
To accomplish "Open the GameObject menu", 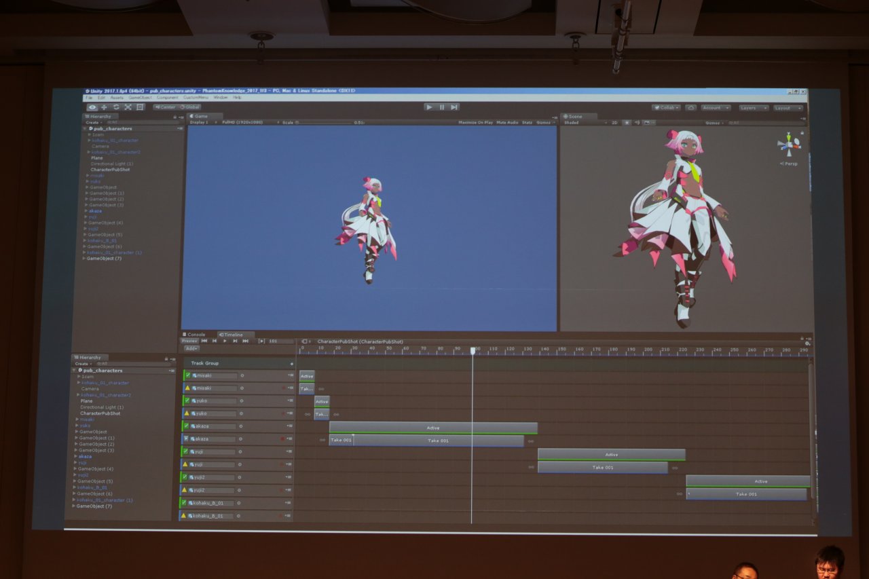I will tap(141, 98).
